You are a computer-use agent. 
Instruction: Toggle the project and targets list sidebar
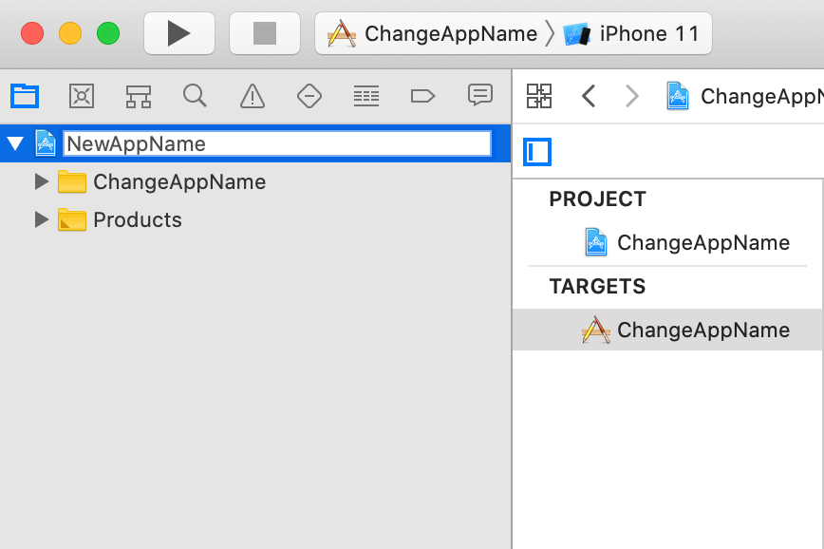[x=537, y=152]
